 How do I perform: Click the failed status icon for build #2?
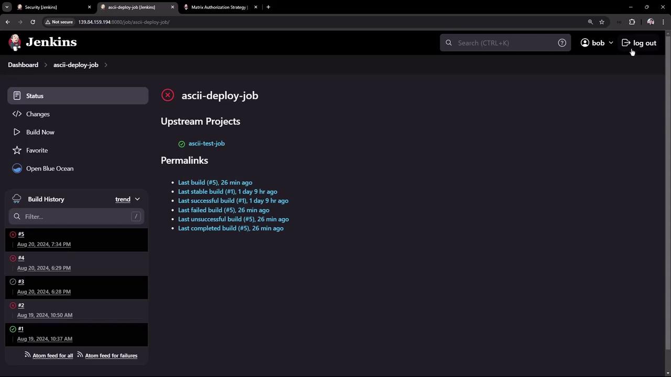point(13,305)
